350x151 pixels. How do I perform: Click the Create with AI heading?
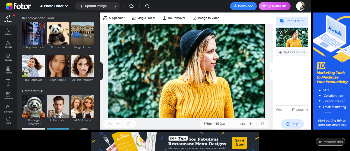(x=33, y=91)
